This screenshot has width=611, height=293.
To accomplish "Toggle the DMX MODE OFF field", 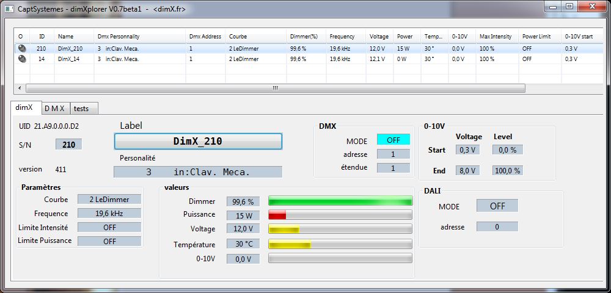I will (x=393, y=140).
